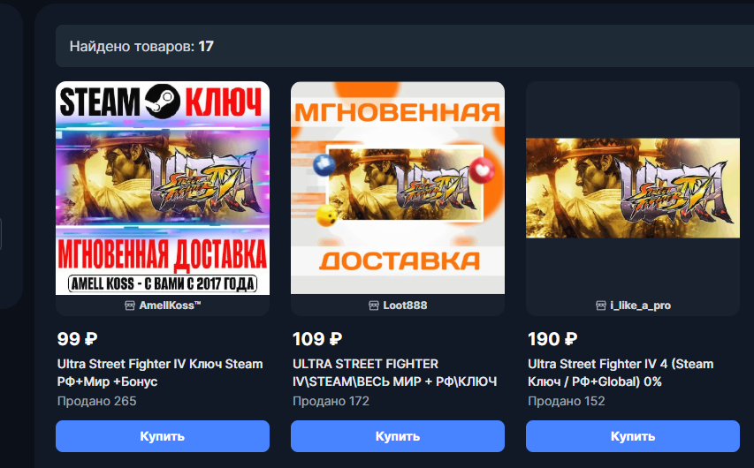The image size is (754, 468).
Task: Open 'Ultra Street Fighter IV 4 (Steam Ключ / РФ+Global)' listing
Action: coord(621,373)
